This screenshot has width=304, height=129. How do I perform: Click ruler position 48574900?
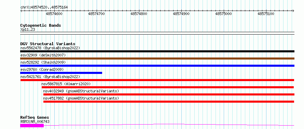point(181,14)
